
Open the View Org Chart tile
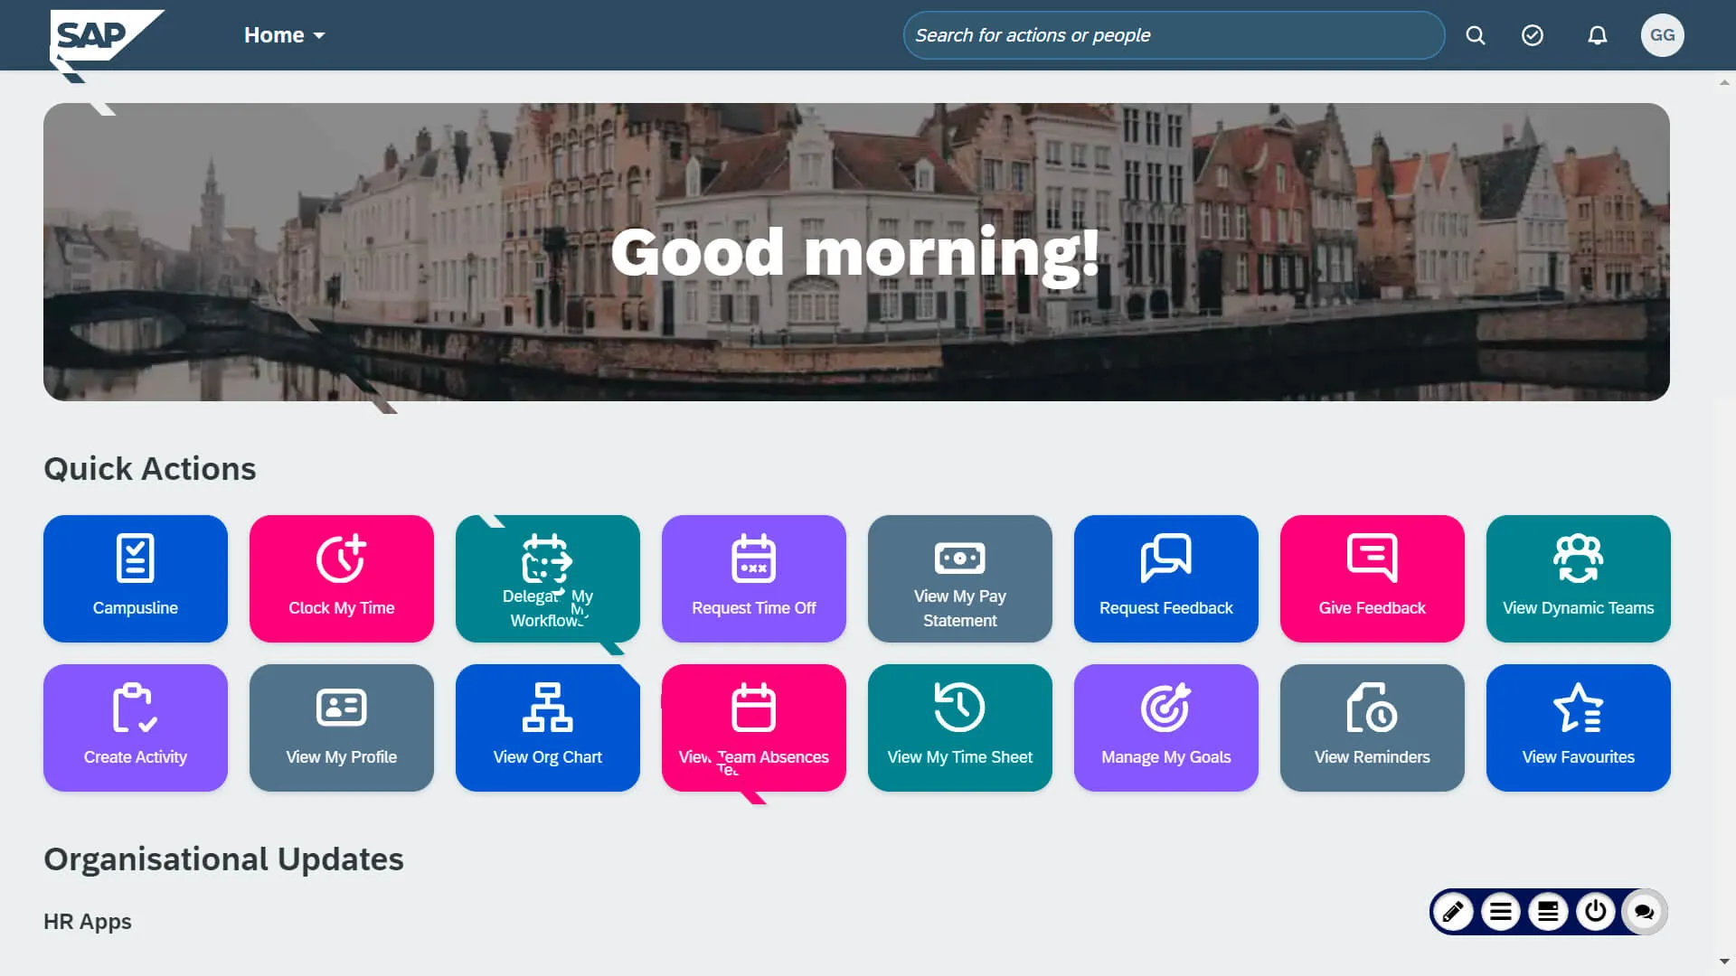coord(548,727)
